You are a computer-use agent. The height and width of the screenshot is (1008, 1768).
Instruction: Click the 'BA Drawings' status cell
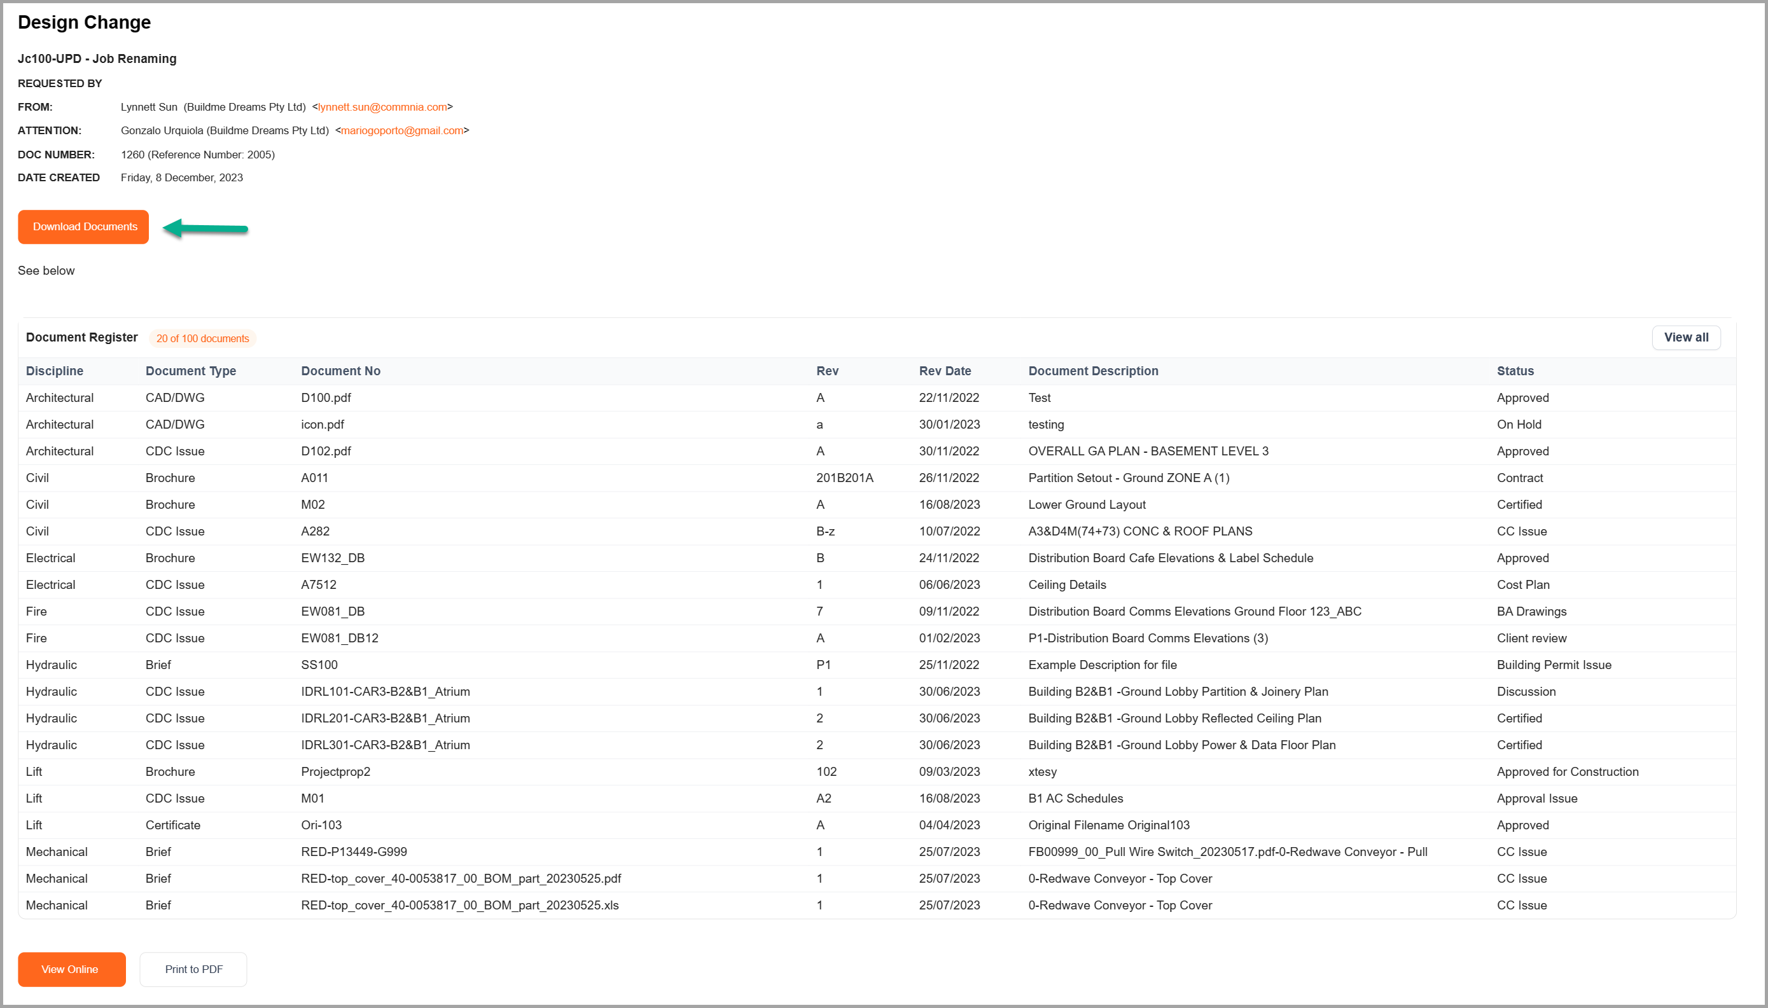pos(1531,612)
